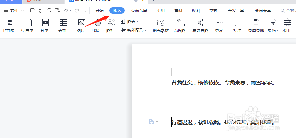Expand the 水印 dropdown arrow
296x138 pixels.
point(292,30)
